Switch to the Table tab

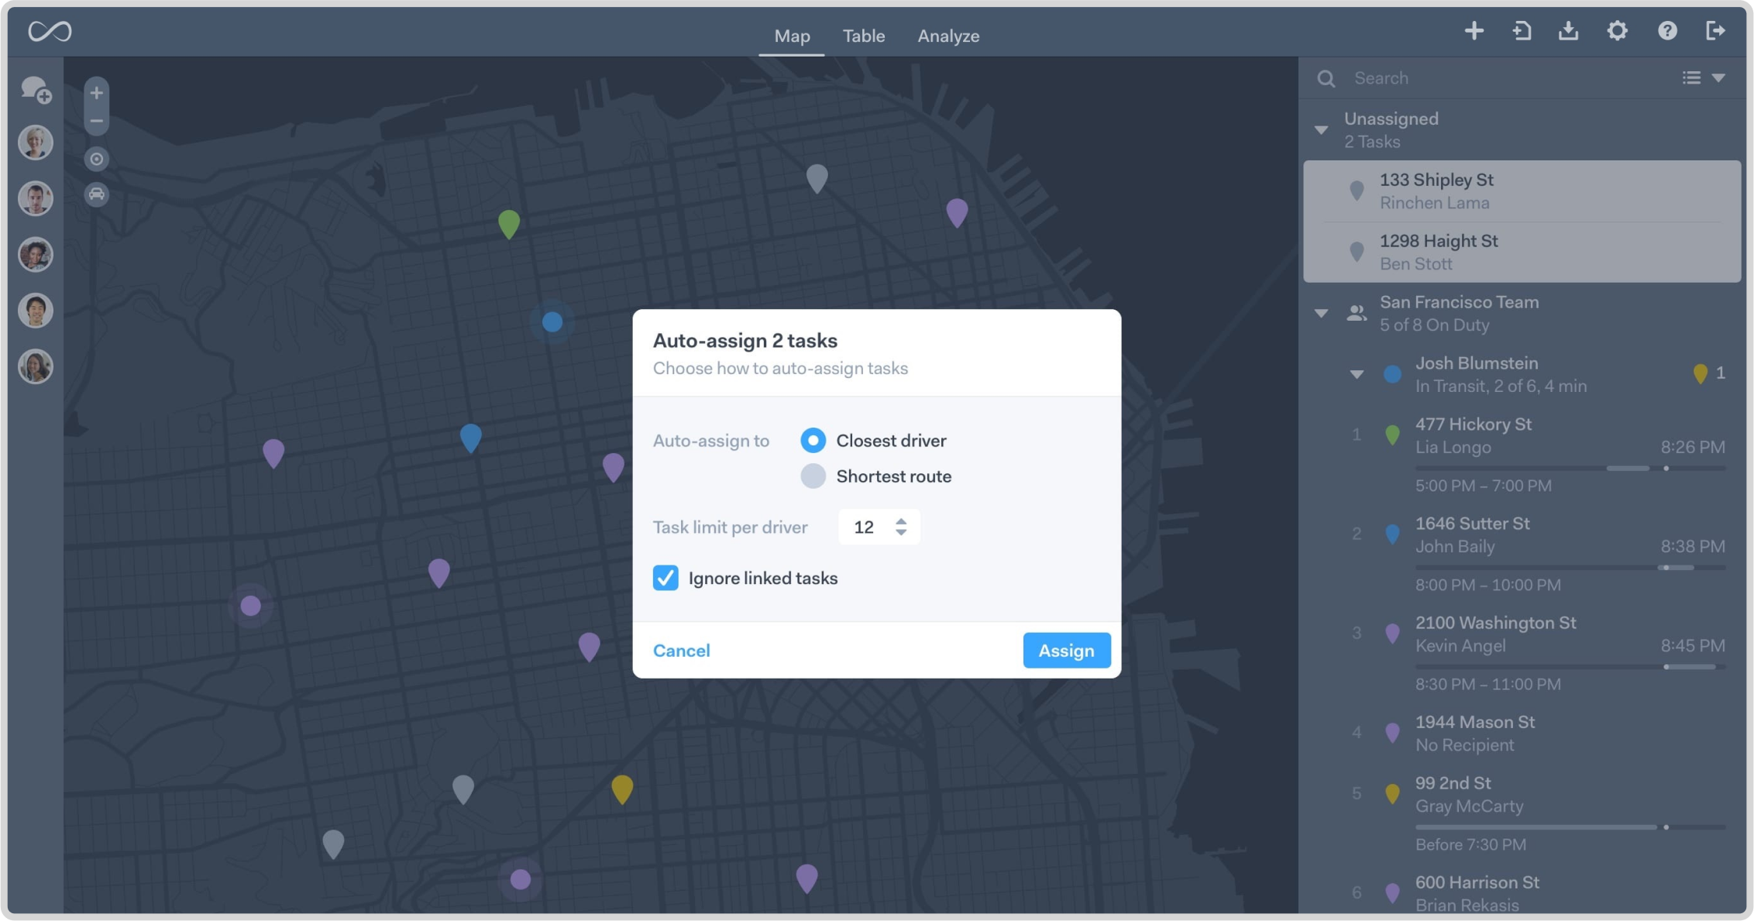tap(865, 35)
